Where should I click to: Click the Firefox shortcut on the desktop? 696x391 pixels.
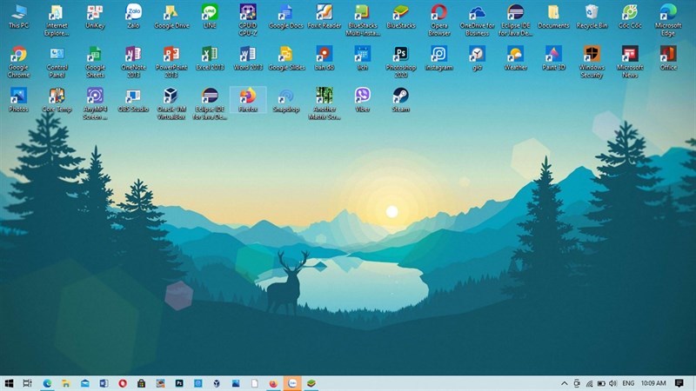247,96
